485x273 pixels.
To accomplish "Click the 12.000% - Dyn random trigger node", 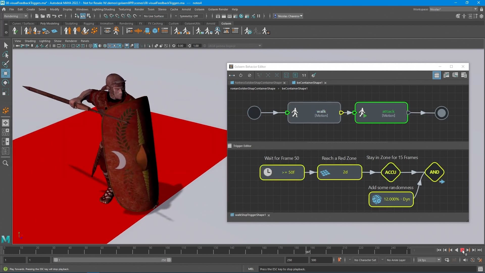I will [x=391, y=199].
